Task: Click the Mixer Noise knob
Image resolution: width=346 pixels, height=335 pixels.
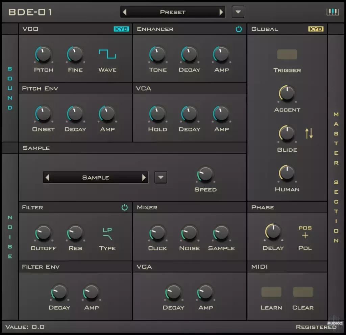Action: click(189, 233)
